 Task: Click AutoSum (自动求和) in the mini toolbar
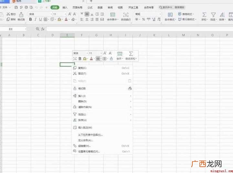[131, 56]
